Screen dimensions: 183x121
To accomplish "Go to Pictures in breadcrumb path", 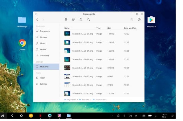I will [84, 99].
